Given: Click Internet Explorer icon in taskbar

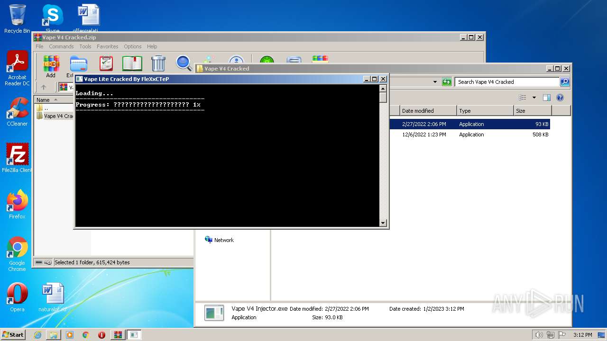Looking at the screenshot, I should click(x=37, y=335).
